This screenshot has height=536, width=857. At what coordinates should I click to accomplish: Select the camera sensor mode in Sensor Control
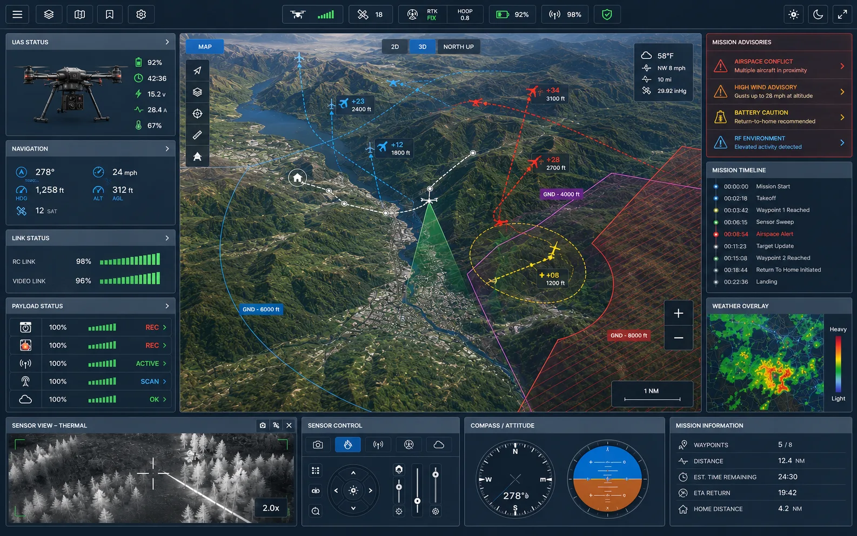318,445
